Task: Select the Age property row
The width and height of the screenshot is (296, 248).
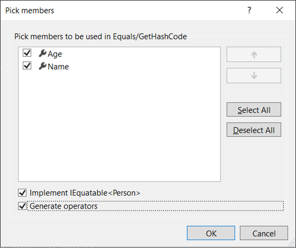Action: tap(120, 53)
